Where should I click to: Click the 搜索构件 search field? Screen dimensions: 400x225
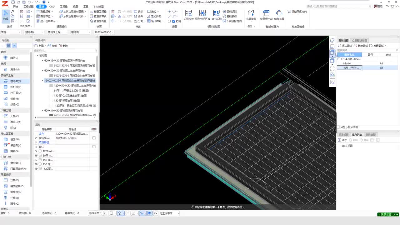coord(66,50)
